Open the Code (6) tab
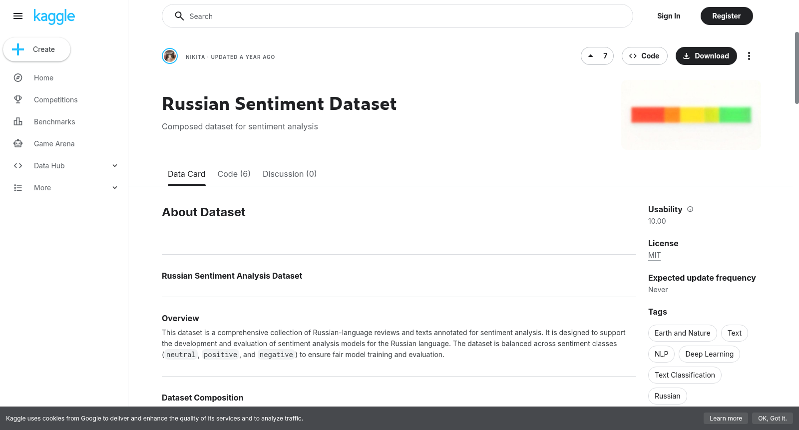 [x=234, y=174]
